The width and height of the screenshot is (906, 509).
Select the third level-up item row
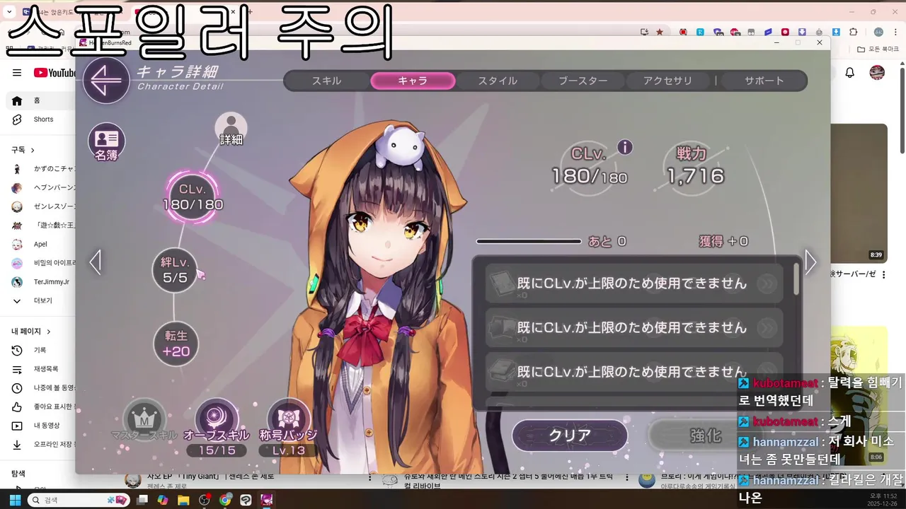pyautogui.click(x=634, y=372)
